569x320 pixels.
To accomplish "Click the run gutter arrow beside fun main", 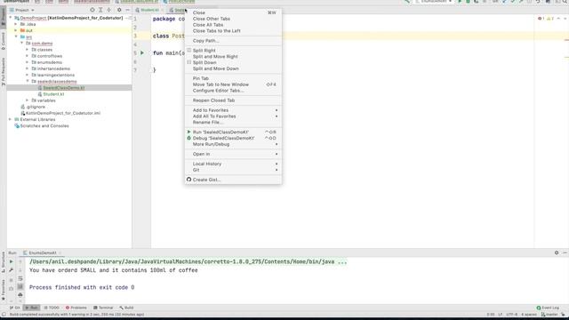I will pyautogui.click(x=142, y=53).
